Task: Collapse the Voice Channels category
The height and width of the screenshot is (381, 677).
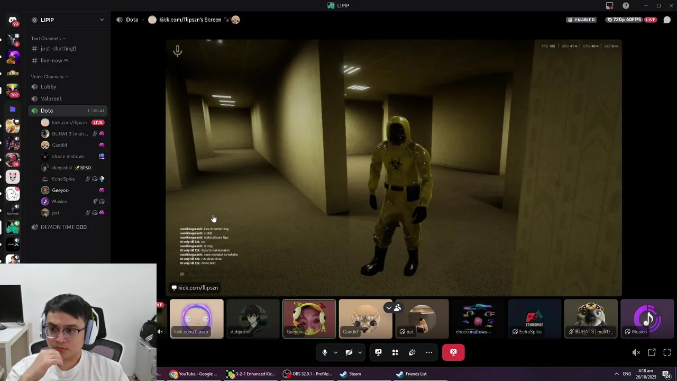Action: [49, 77]
